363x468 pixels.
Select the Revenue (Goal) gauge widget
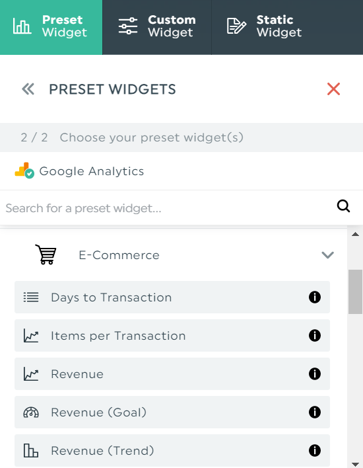[x=172, y=412]
